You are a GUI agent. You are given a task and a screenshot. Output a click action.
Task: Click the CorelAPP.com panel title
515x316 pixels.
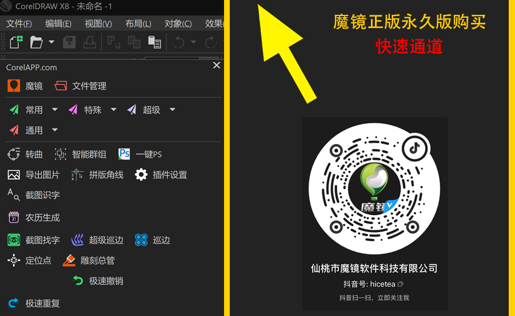point(31,67)
